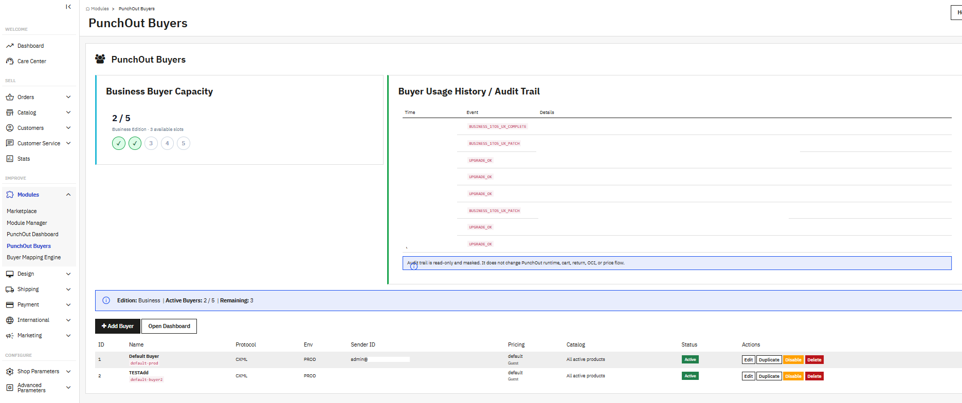The width and height of the screenshot is (962, 403).
Task: Collapse the sidebar with the arrow icon
Action: [68, 7]
